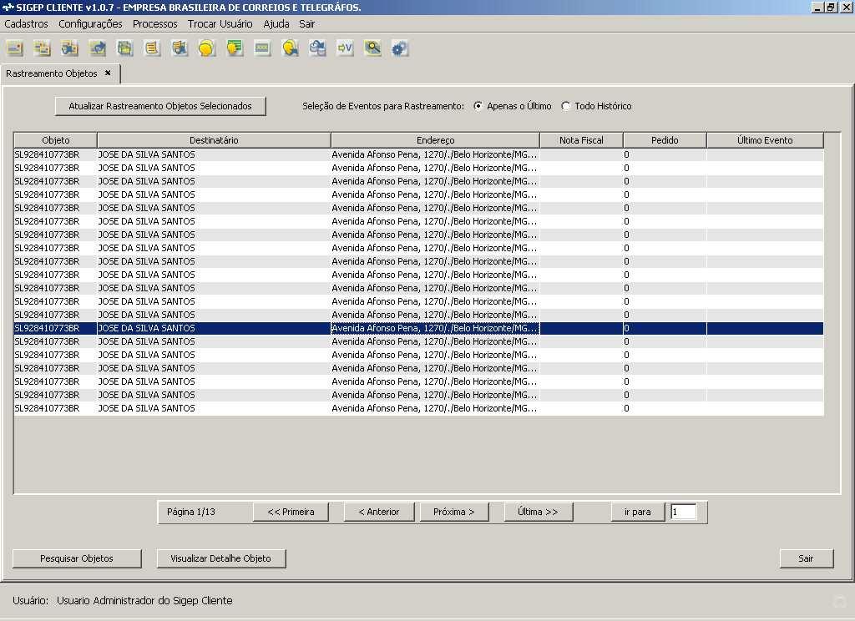Click the yellow notepad toolbar icon
The height and width of the screenshot is (621, 855).
153,48
